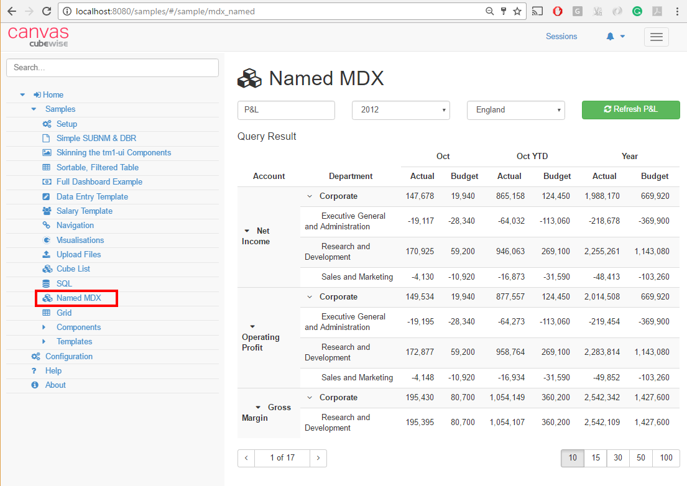Viewport: 687px width, 486px height.
Task: Collapse the Net Income account row
Action: [247, 231]
